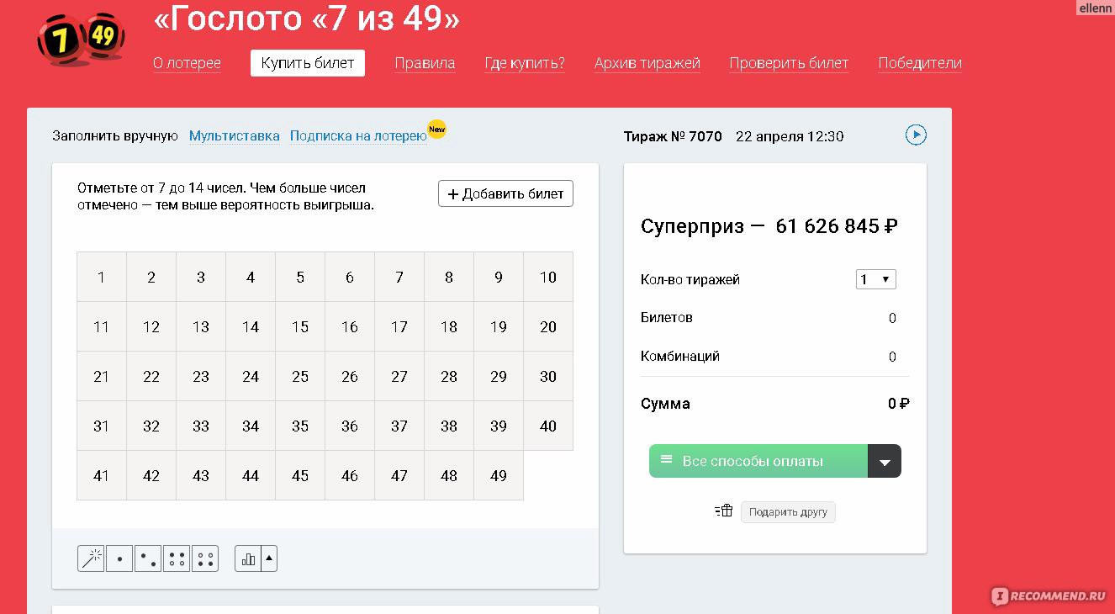This screenshot has width=1115, height=614.
Task: Go to Проверить билет tab
Action: 789,63
